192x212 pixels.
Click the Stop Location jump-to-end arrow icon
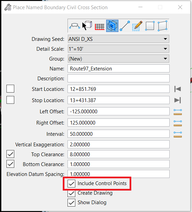pyautogui.click(x=178, y=100)
